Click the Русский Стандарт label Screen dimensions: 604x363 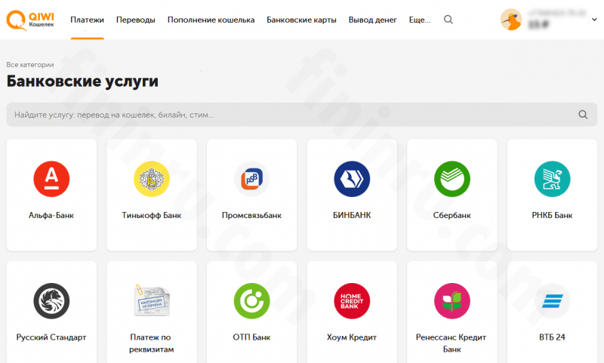tap(51, 337)
